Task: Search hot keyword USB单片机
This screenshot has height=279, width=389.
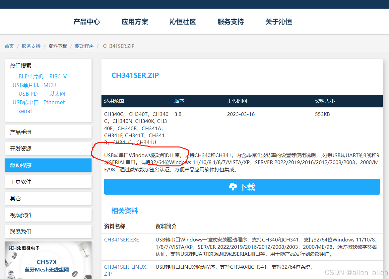Action: [x=26, y=85]
